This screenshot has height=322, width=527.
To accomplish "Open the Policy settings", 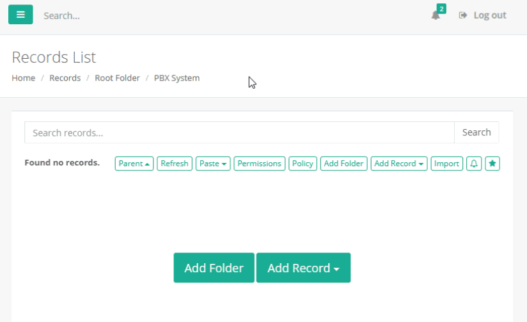I will coord(303,164).
